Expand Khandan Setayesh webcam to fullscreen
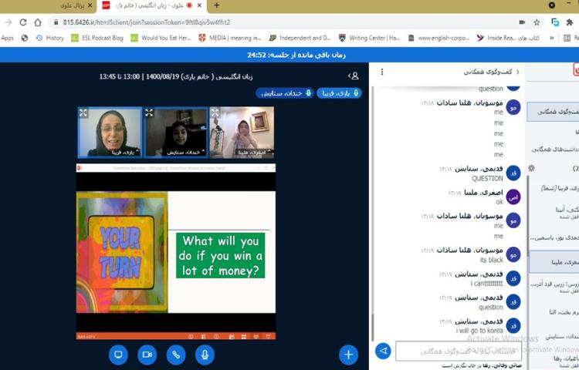Screen dimensions: 579x370 pos(149,113)
